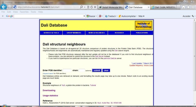Click the compatibility view icon in address bar

click(x=88, y=7)
